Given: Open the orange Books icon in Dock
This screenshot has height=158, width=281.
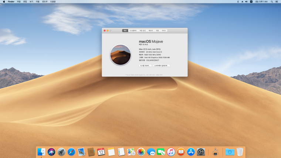Looking at the screenshot, I should click(181, 152).
